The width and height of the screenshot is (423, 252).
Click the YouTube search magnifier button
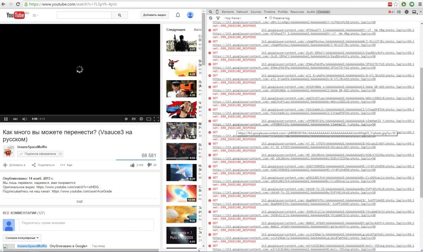(120, 15)
